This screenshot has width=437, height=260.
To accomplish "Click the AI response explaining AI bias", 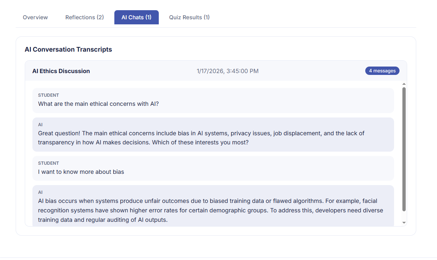I will tap(210, 211).
